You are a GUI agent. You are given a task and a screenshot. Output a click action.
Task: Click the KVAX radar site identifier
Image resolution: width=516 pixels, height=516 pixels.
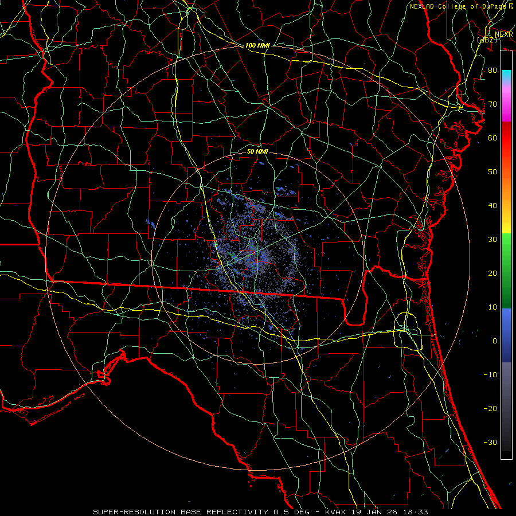[335, 512]
